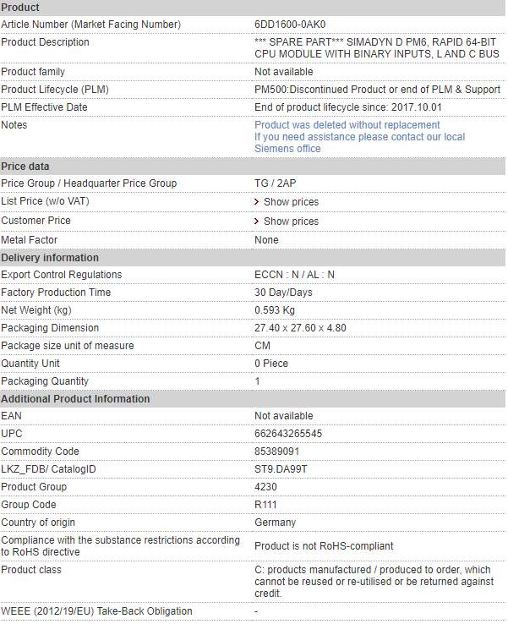Click 'Product Lifecycle (PLM)' label
Viewport: 508px width, 624px height.
pyautogui.click(x=55, y=90)
